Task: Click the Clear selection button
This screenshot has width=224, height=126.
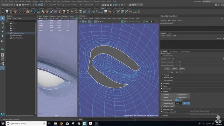Action: pos(175,69)
